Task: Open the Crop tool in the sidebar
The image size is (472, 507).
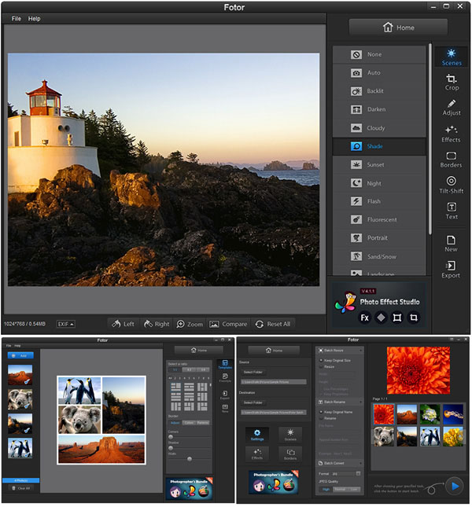Action: click(452, 81)
